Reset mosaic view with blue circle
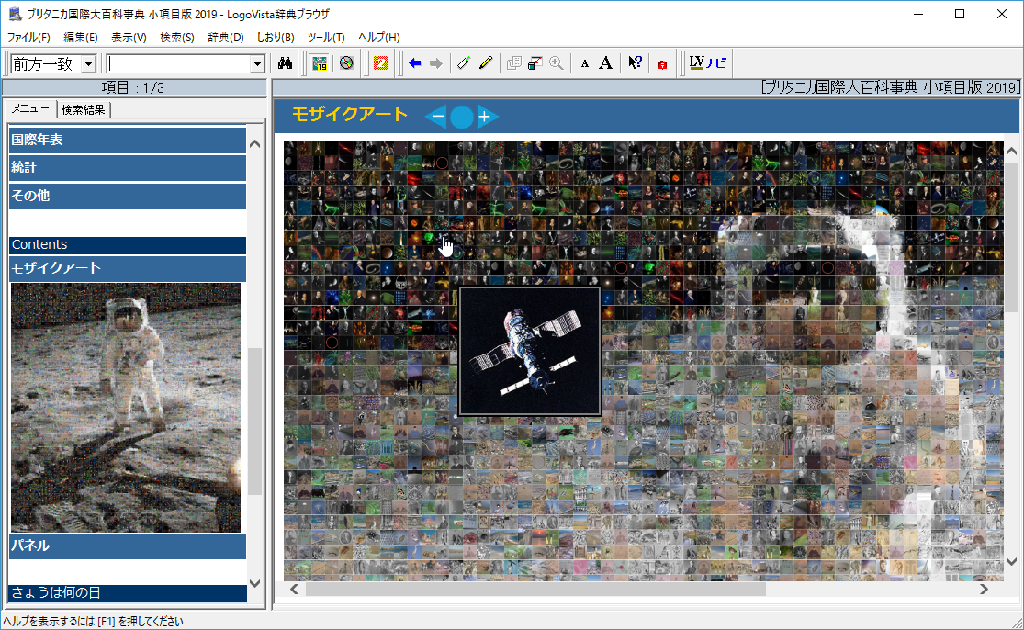This screenshot has width=1024, height=630. (x=462, y=117)
